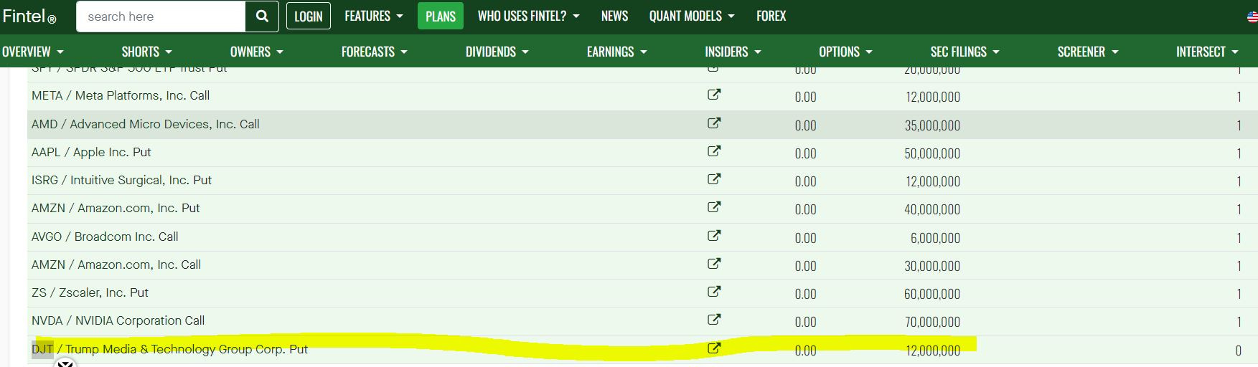Expand the QUANT MODELS dropdown
This screenshot has height=367, width=1258.
692,16
